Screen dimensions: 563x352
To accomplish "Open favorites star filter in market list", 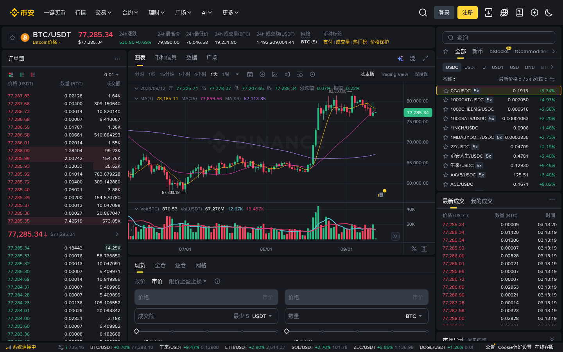I will [446, 51].
